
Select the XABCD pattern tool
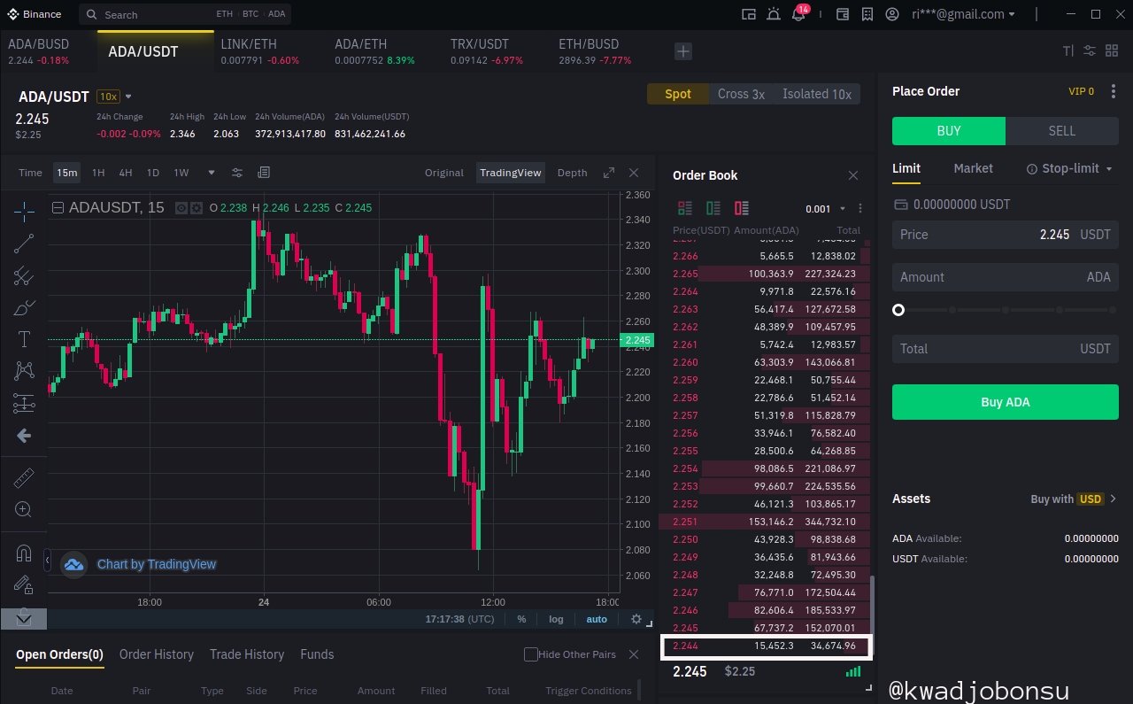pyautogui.click(x=24, y=371)
